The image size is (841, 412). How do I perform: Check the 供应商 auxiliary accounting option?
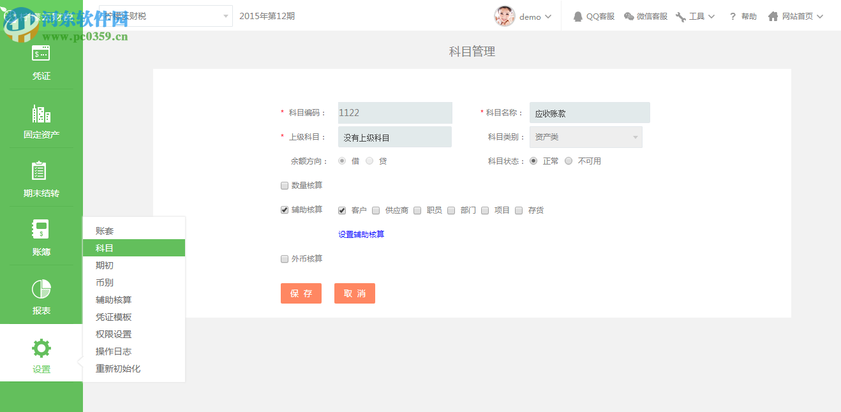pos(375,209)
